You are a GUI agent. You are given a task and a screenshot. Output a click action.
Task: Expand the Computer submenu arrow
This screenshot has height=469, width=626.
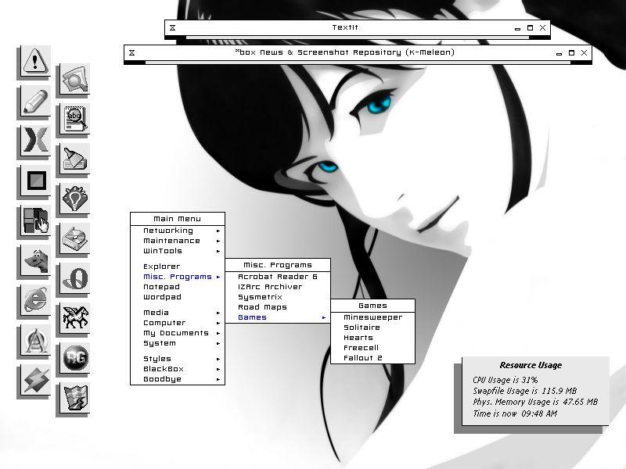coord(218,323)
